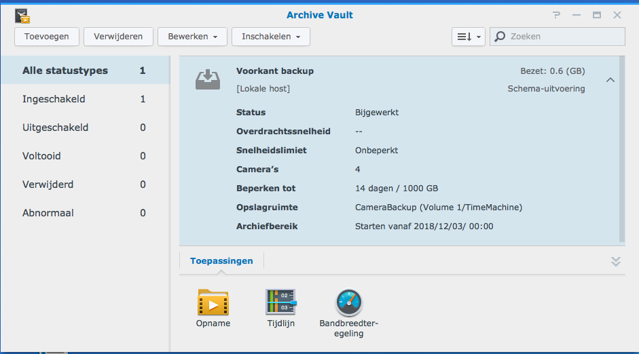
Task: Click the Starten vanaf 2018/12/03 value
Action: pyautogui.click(x=424, y=227)
